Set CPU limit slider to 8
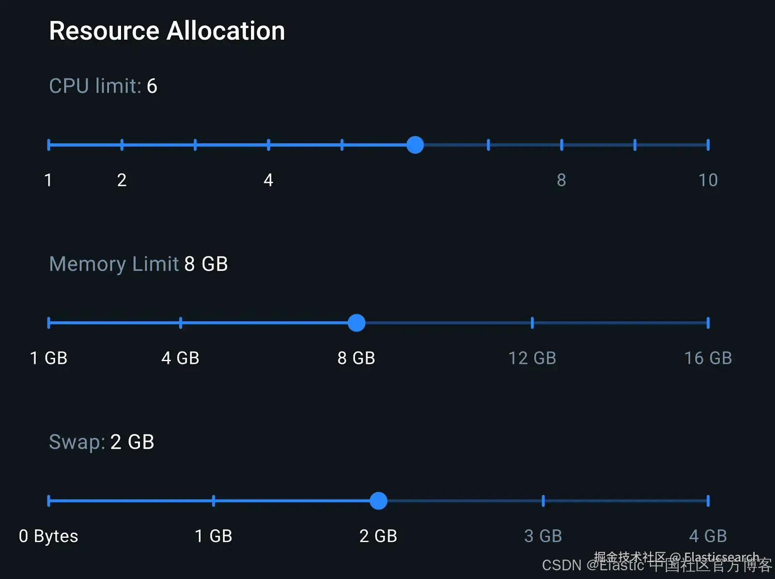The width and height of the screenshot is (775, 579). (561, 145)
